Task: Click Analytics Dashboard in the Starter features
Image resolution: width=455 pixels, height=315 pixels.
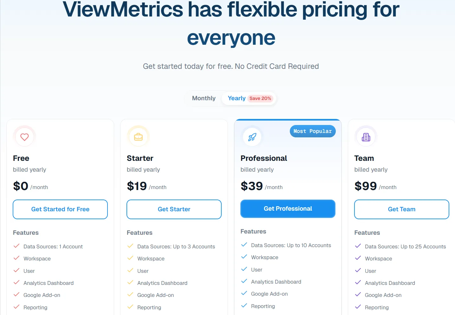Action: tap(162, 283)
